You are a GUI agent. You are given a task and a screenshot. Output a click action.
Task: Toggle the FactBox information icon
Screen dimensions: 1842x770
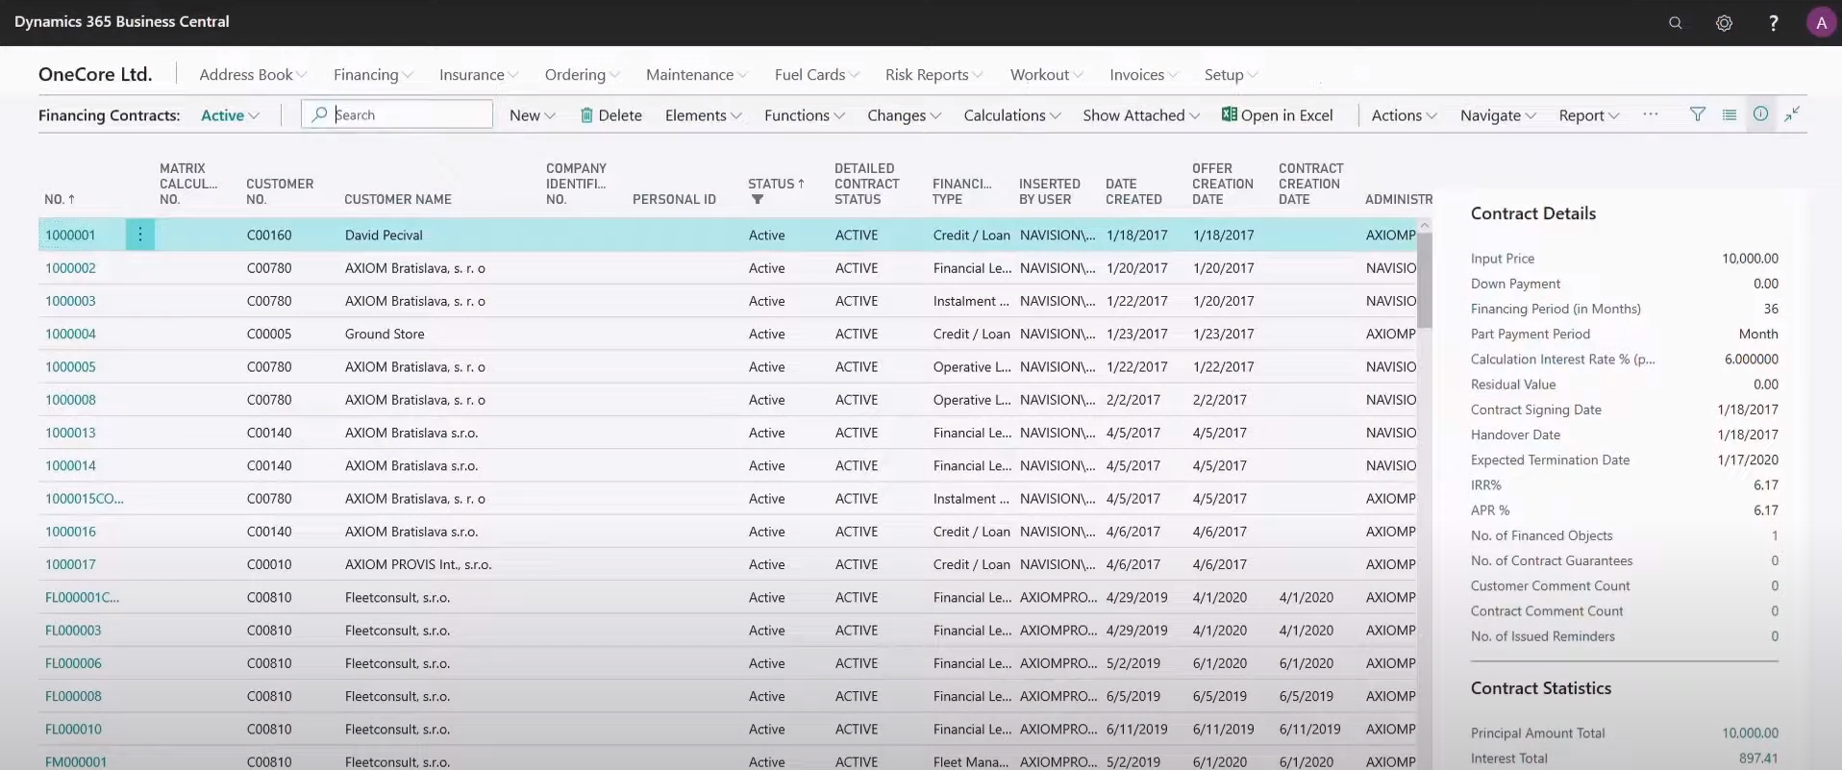[x=1760, y=113]
